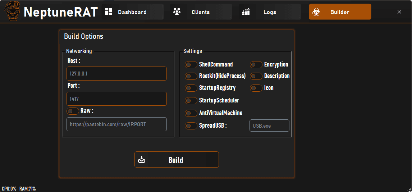
Task: Click the pastebin raw URL field
Action: coord(117,124)
